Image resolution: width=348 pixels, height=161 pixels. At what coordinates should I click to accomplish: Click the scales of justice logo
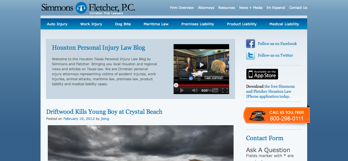point(81,8)
